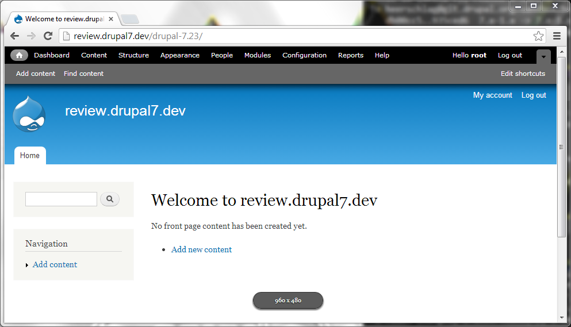Reload the page with refresh icon
Image resolution: width=571 pixels, height=327 pixels.
(48, 36)
